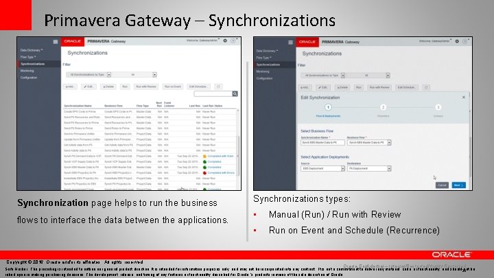Open settings gear in left screenshot header
Viewport: 494px width, 278px height.
click(x=225, y=40)
